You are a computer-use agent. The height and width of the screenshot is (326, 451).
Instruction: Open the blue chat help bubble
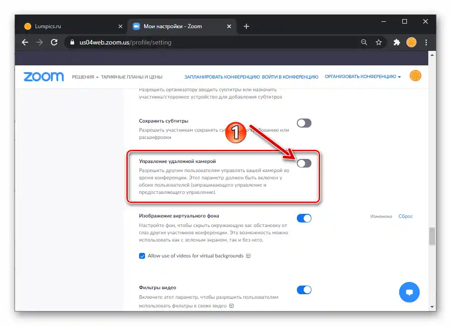click(409, 292)
